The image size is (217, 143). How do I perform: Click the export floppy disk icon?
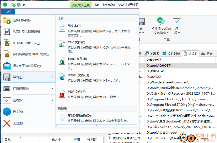7,77
